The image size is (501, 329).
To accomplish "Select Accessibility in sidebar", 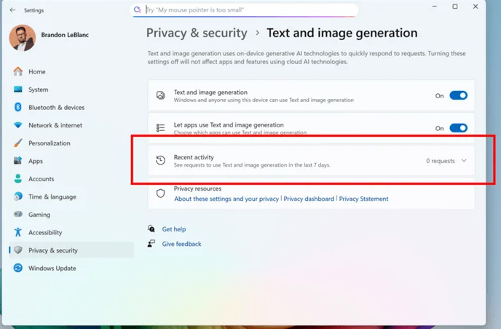I will (x=45, y=232).
